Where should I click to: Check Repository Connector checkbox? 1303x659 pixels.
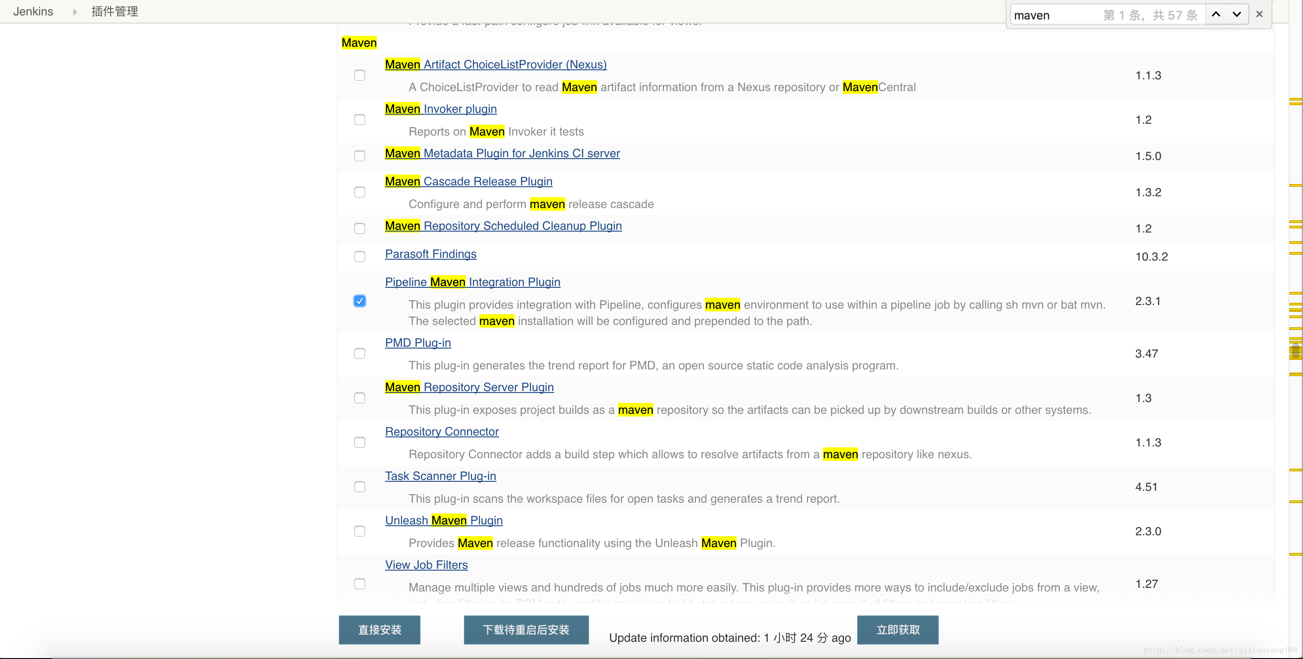coord(360,442)
